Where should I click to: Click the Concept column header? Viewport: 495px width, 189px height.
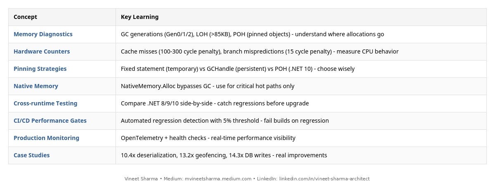coord(25,17)
